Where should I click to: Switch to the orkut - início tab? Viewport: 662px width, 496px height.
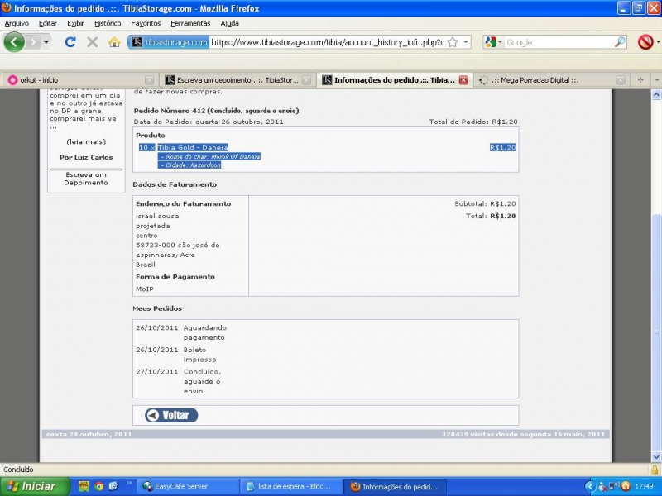[x=79, y=79]
